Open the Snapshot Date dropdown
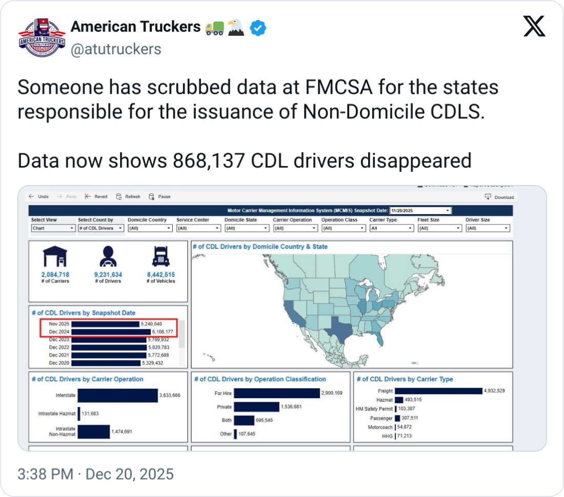The image size is (564, 497). pyautogui.click(x=420, y=211)
